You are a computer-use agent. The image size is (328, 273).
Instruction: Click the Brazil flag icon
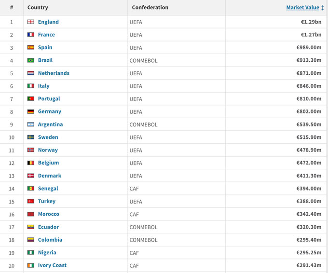[x=31, y=60]
